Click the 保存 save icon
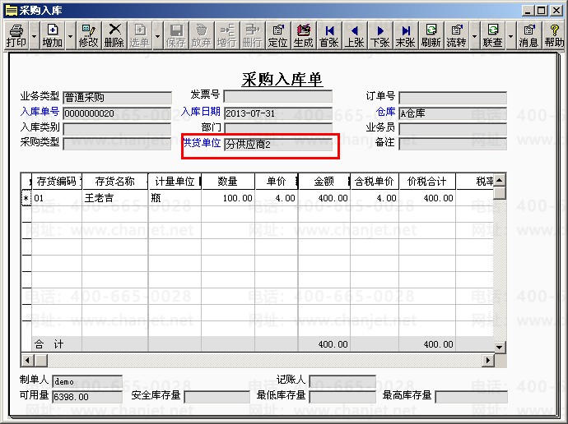568x424 pixels. point(175,35)
